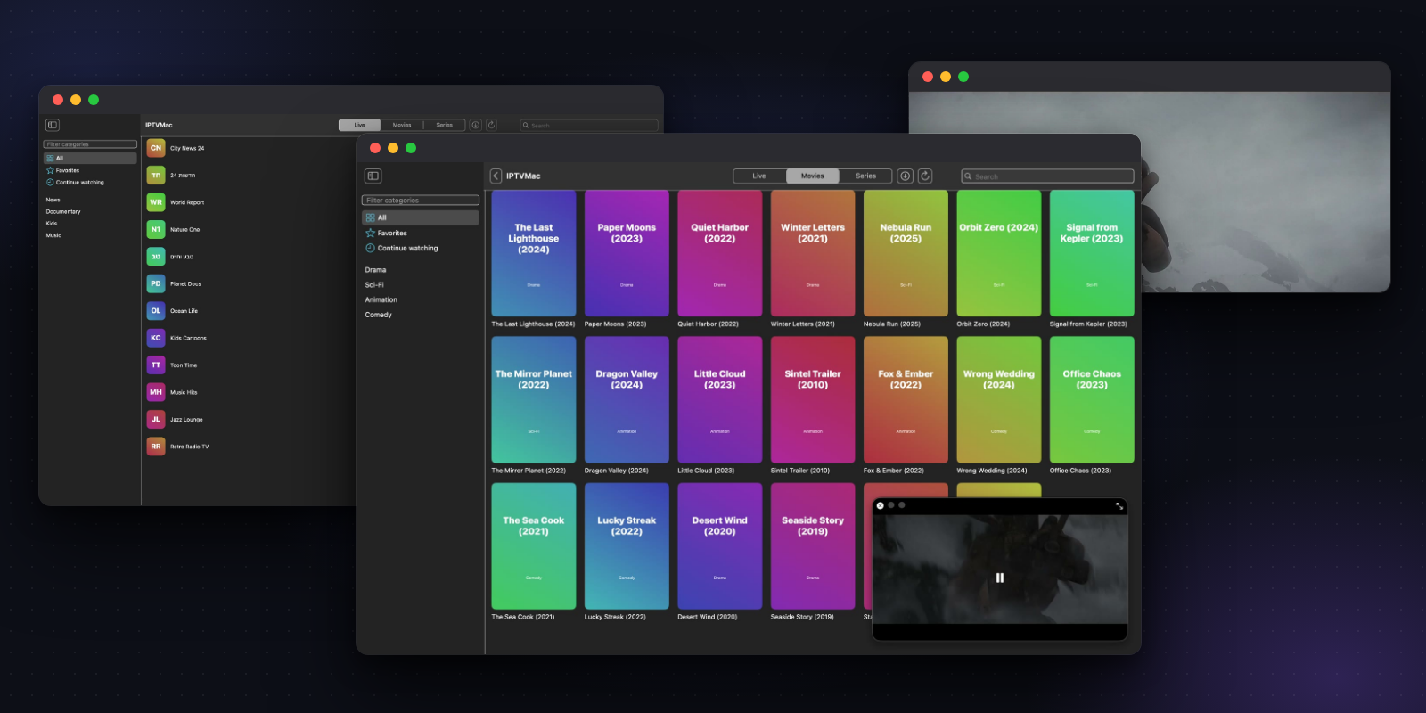Select Documentary category in back window sidebar
Screen dimensions: 1426x713
point(63,212)
